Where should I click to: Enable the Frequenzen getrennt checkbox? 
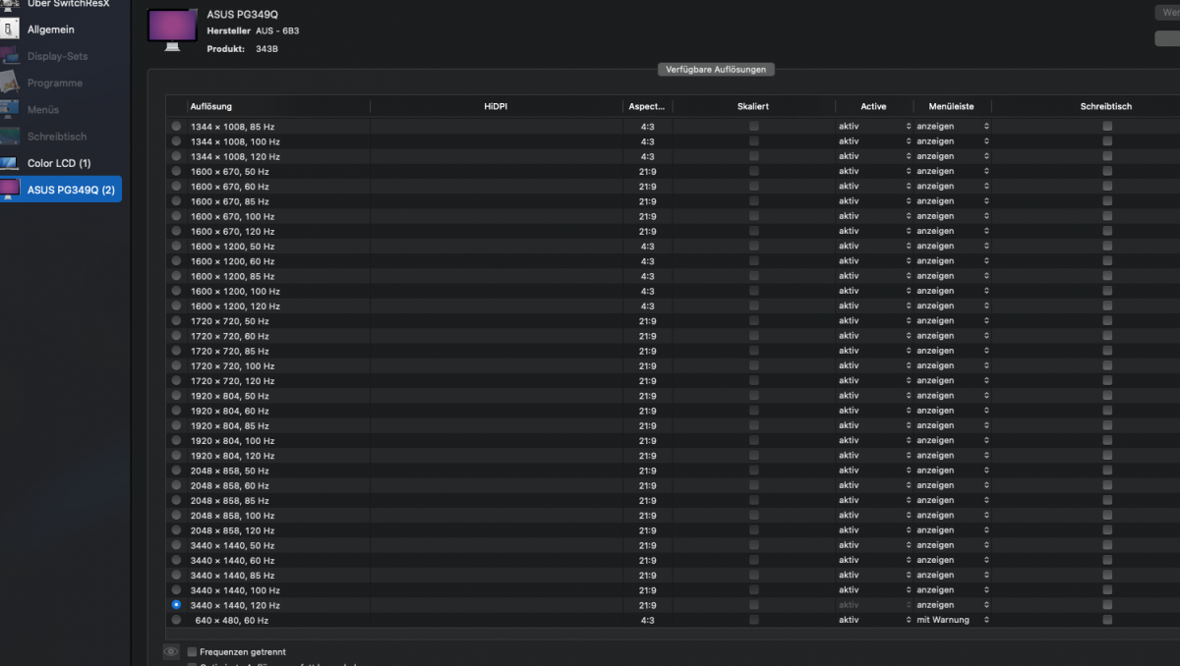click(x=193, y=651)
